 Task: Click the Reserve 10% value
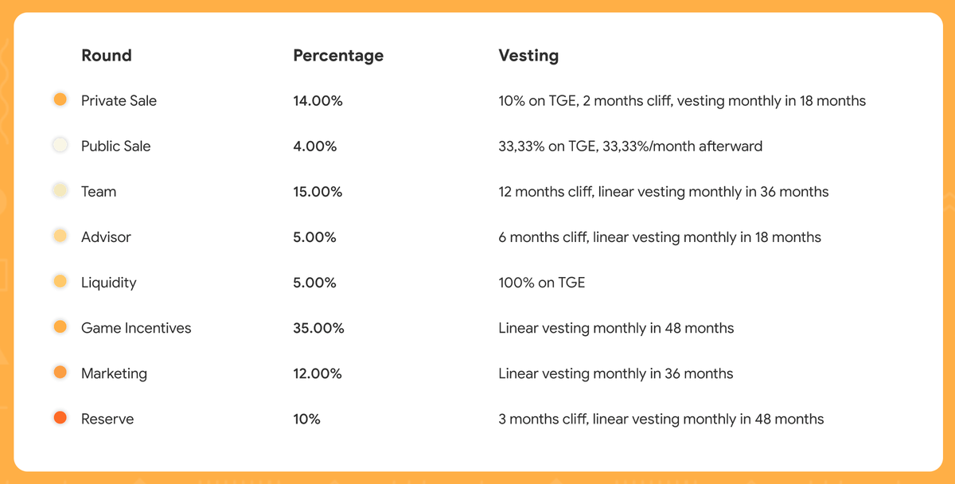click(x=306, y=419)
